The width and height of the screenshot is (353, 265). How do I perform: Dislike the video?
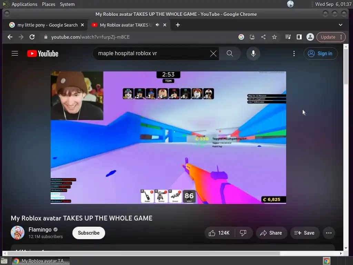243,233
